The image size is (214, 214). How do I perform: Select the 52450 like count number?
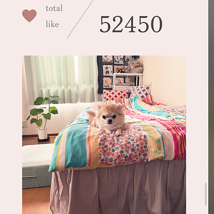tap(131, 24)
